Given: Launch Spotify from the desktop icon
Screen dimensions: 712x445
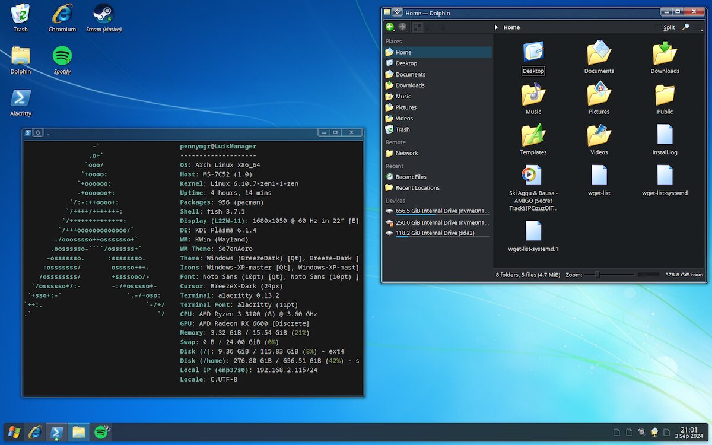Looking at the screenshot, I should pos(62,57).
